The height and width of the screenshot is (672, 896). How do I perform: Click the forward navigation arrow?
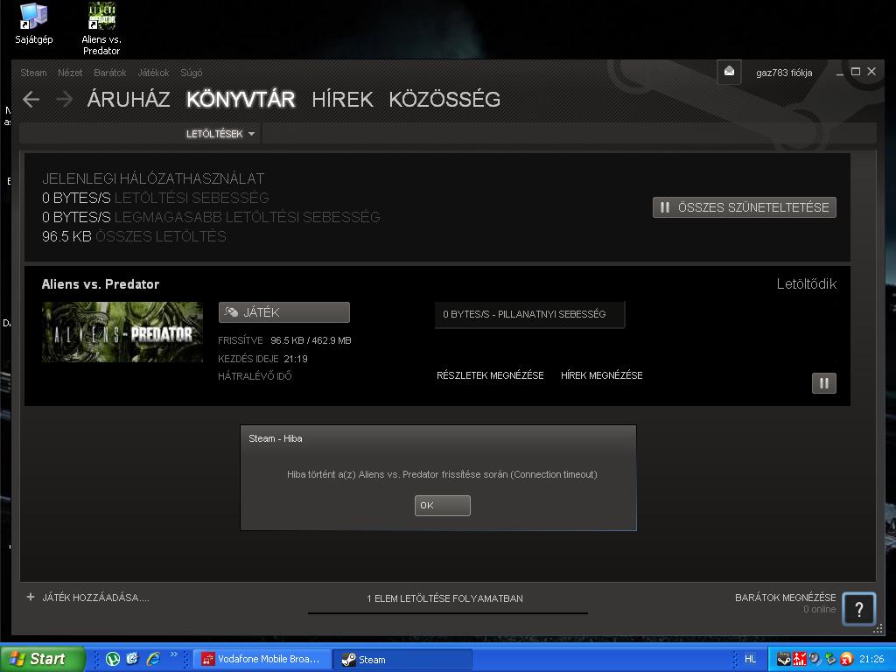(64, 100)
